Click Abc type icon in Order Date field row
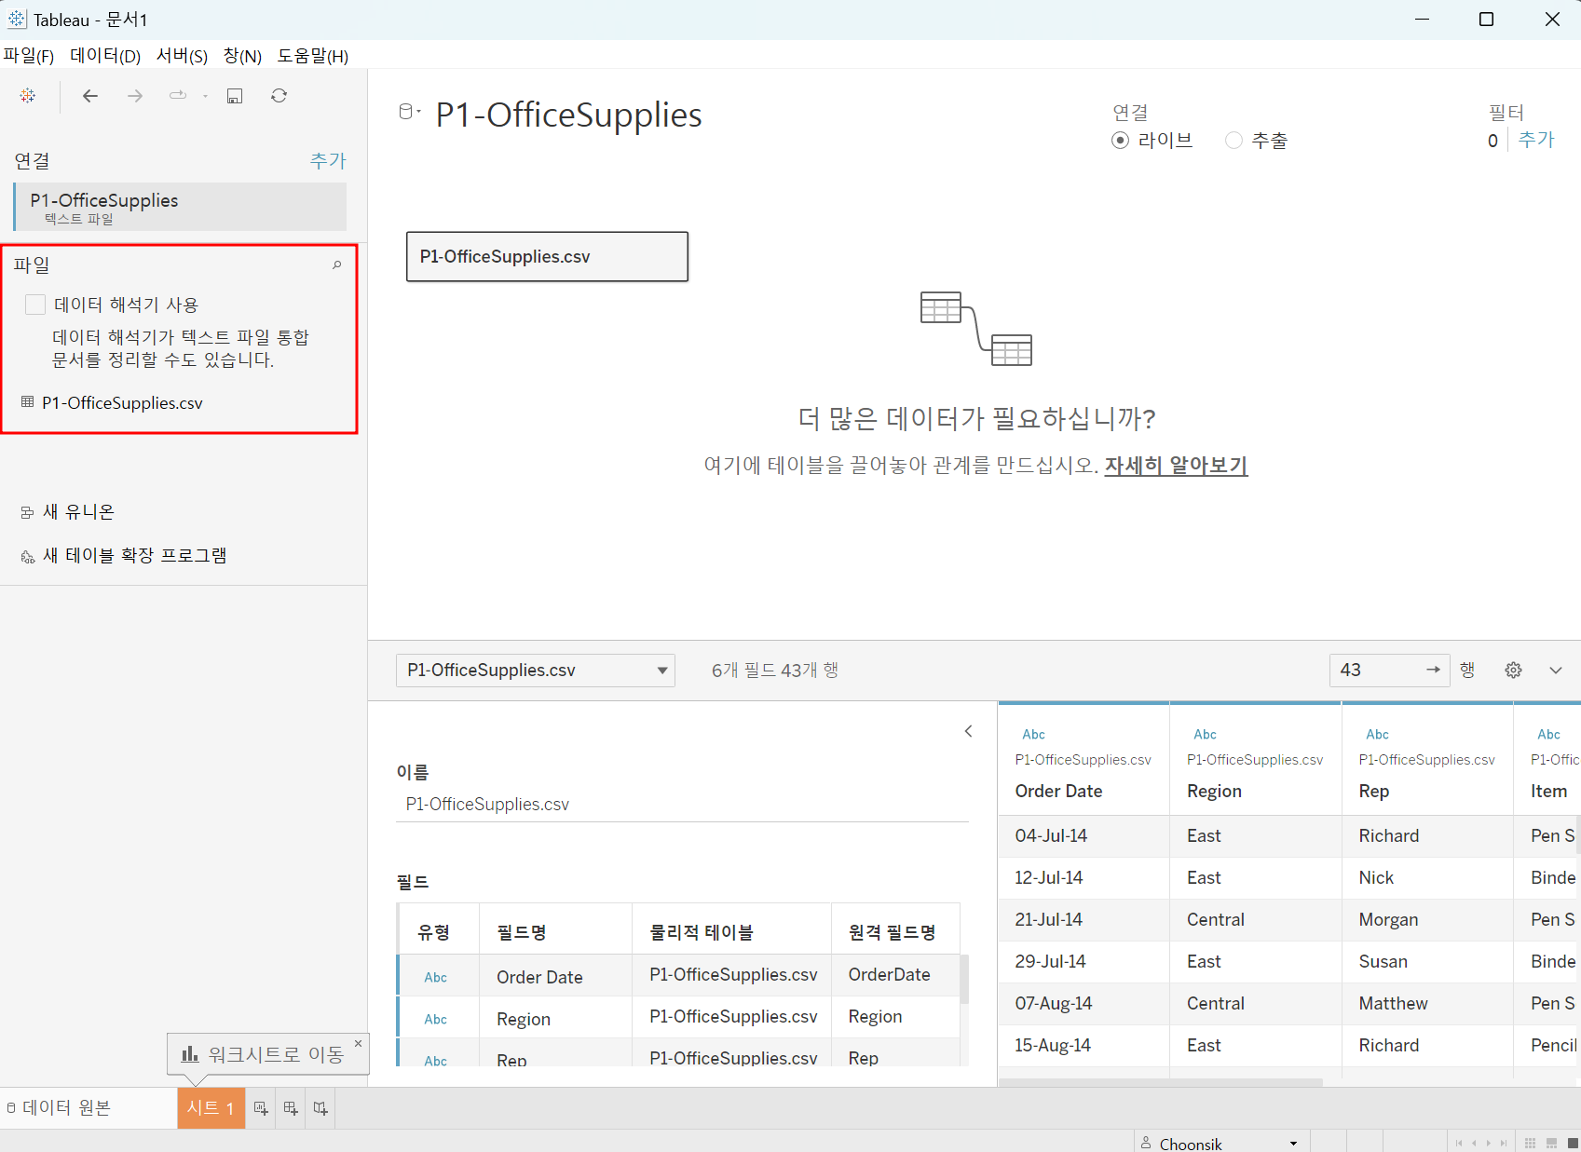The height and width of the screenshot is (1152, 1581). pos(435,977)
